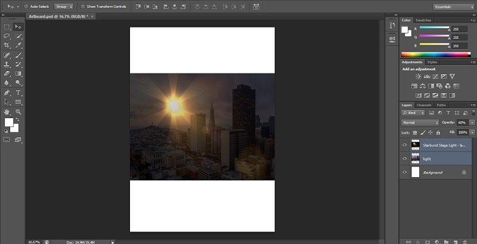
Task: Enable the Auto-Select checkbox
Action: point(26,7)
